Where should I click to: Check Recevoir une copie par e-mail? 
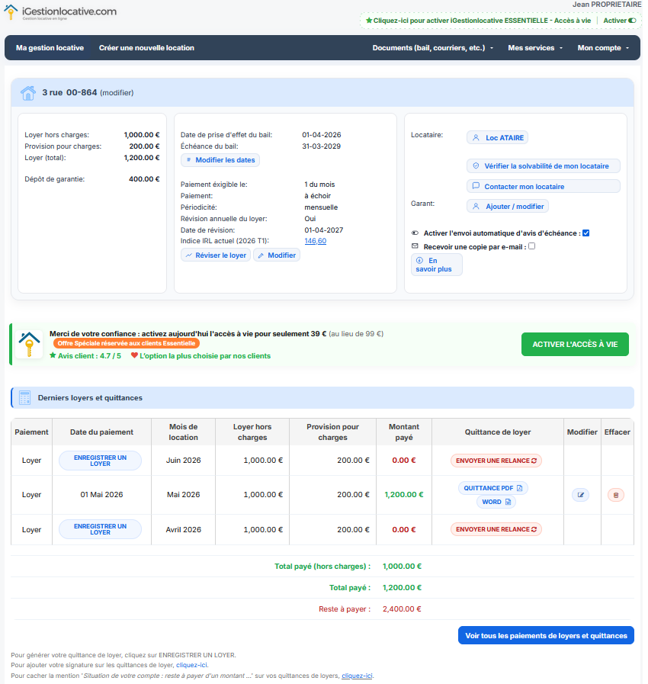coord(531,246)
